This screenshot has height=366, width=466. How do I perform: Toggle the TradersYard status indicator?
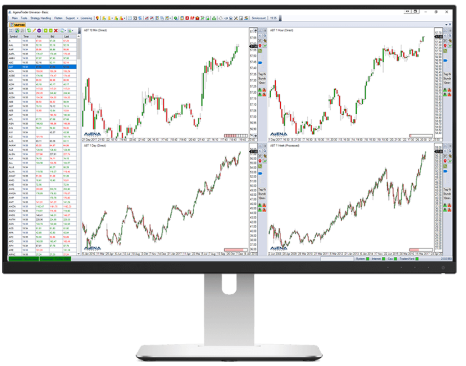[417, 259]
